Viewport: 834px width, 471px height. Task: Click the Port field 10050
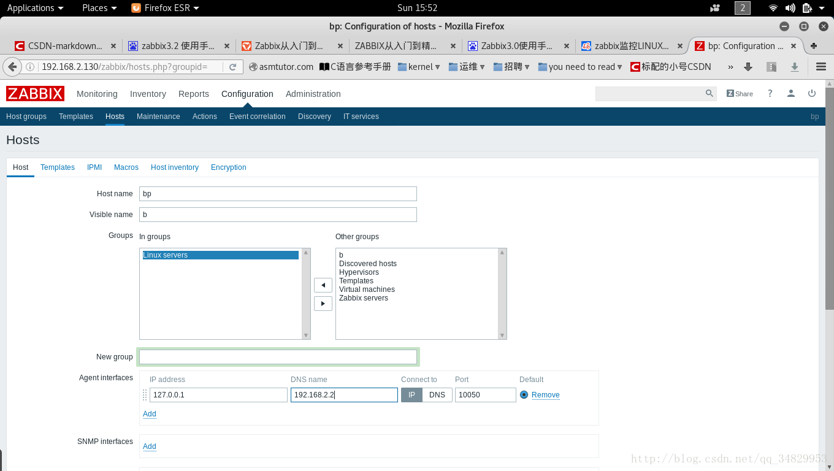click(486, 395)
